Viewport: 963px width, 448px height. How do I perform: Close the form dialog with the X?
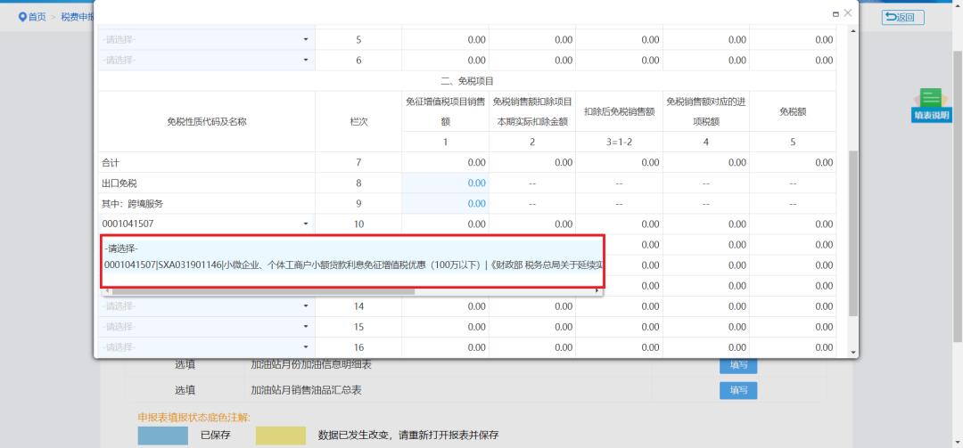coord(848,12)
